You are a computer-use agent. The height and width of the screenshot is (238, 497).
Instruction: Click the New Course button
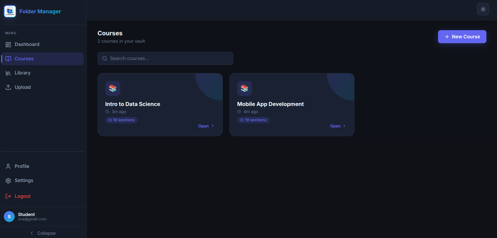click(462, 37)
